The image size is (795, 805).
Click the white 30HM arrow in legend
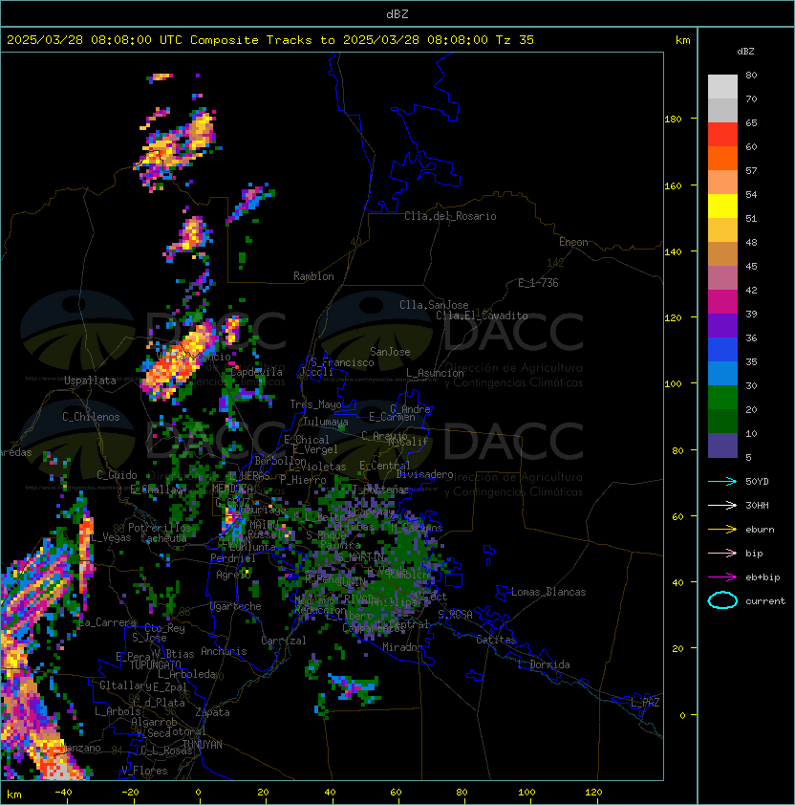click(722, 505)
